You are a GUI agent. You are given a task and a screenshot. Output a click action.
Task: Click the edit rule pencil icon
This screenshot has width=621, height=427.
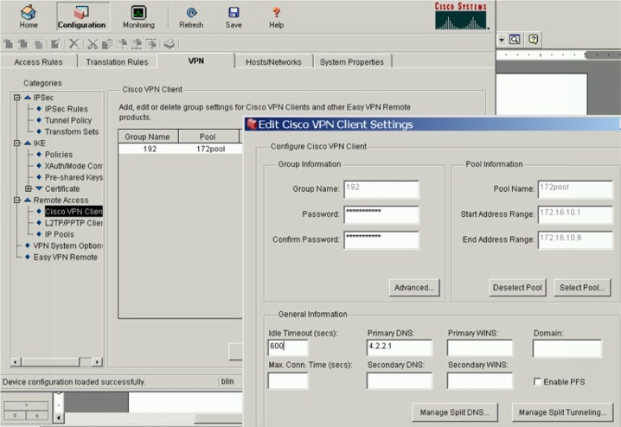pos(55,44)
